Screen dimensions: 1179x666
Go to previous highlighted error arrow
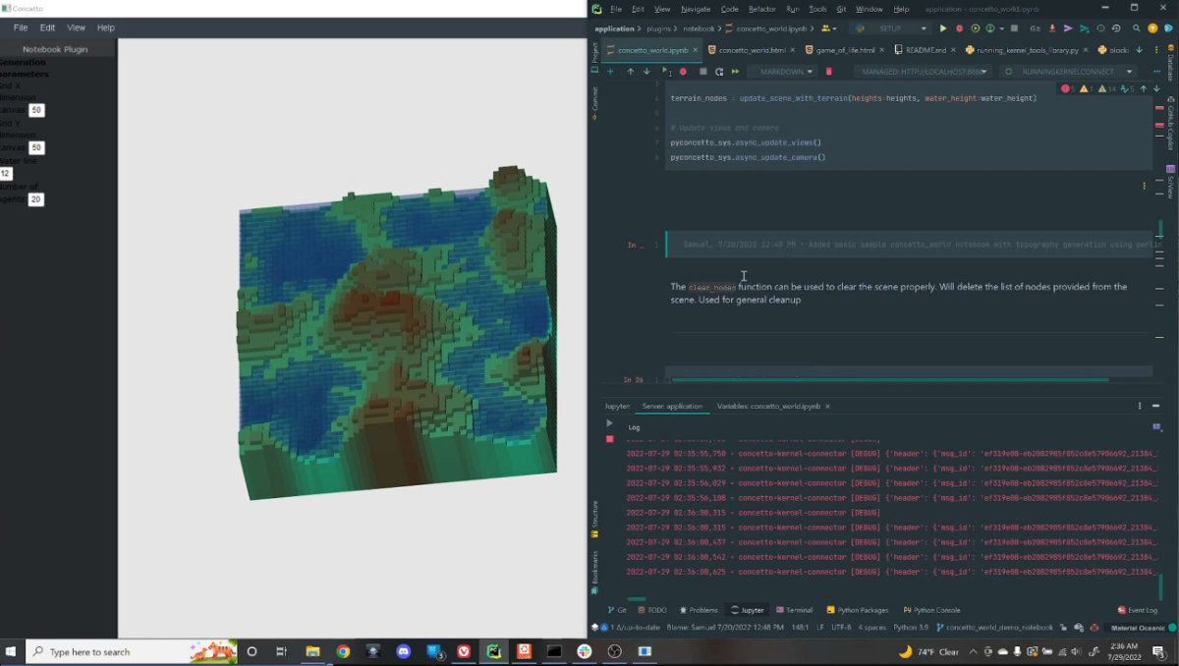[1145, 88]
